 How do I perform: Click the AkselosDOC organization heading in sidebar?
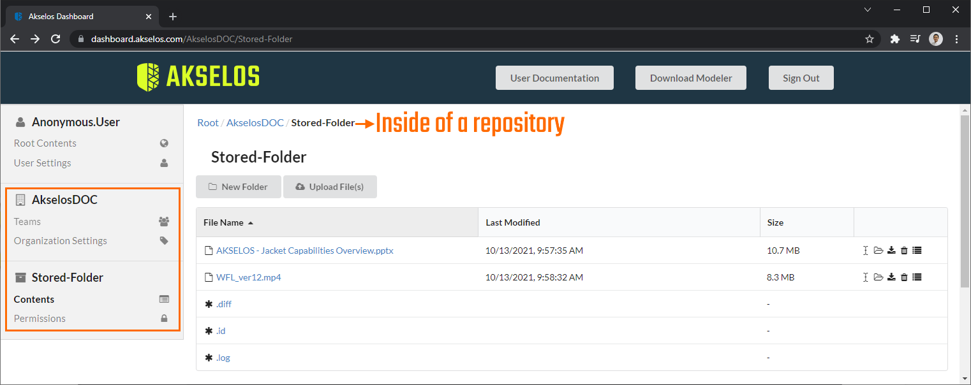(x=64, y=200)
